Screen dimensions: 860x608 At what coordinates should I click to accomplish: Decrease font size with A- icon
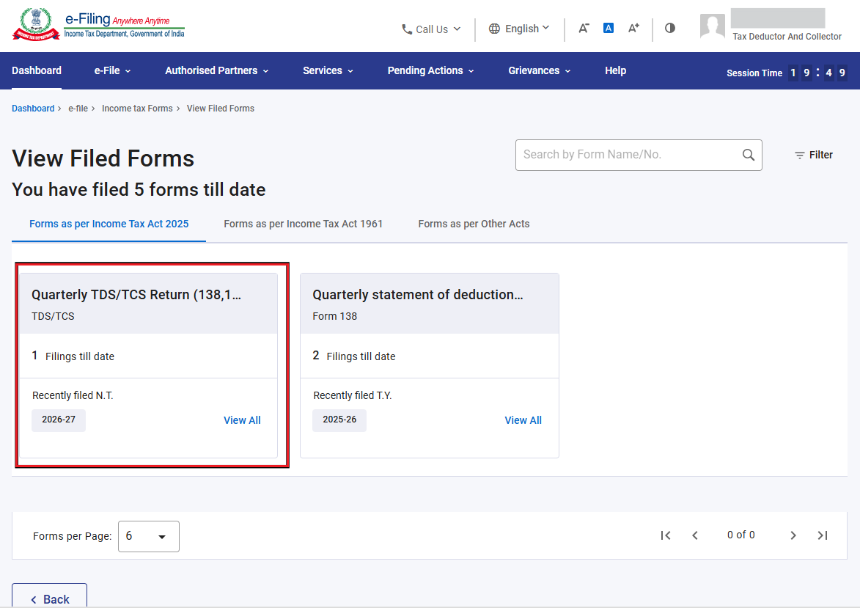(x=584, y=28)
